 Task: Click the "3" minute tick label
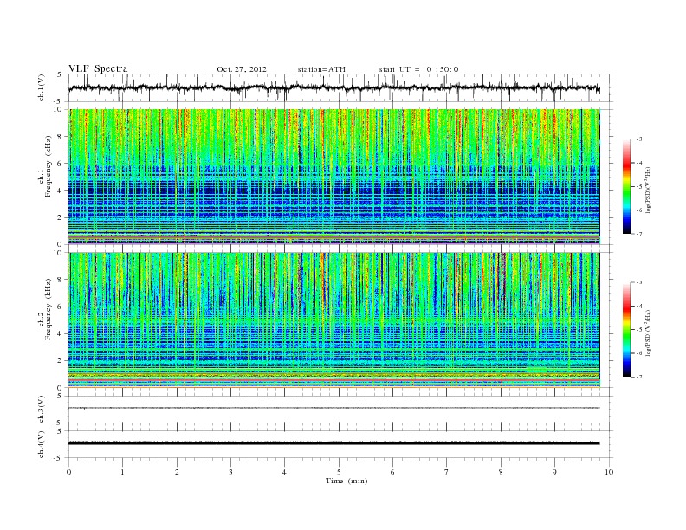point(230,472)
